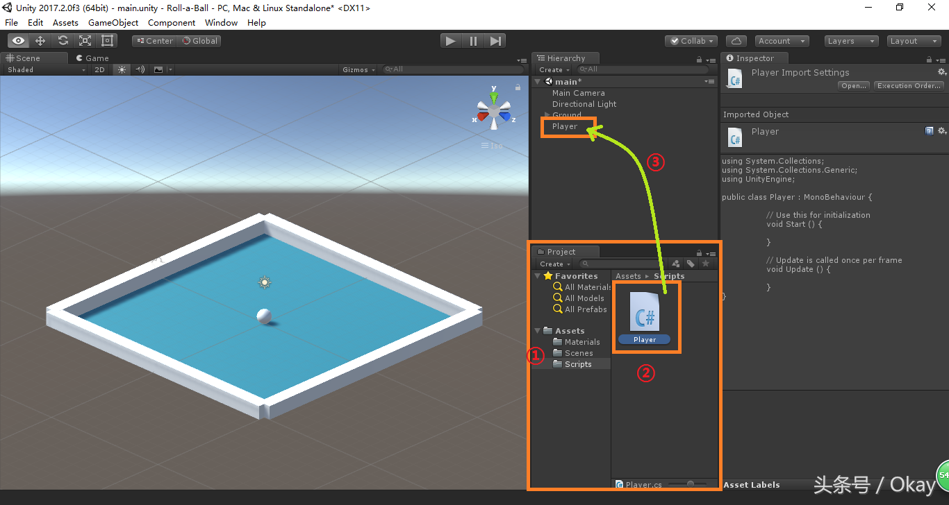Image resolution: width=949 pixels, height=505 pixels.
Task: Open the Edit menu
Action: tap(35, 22)
